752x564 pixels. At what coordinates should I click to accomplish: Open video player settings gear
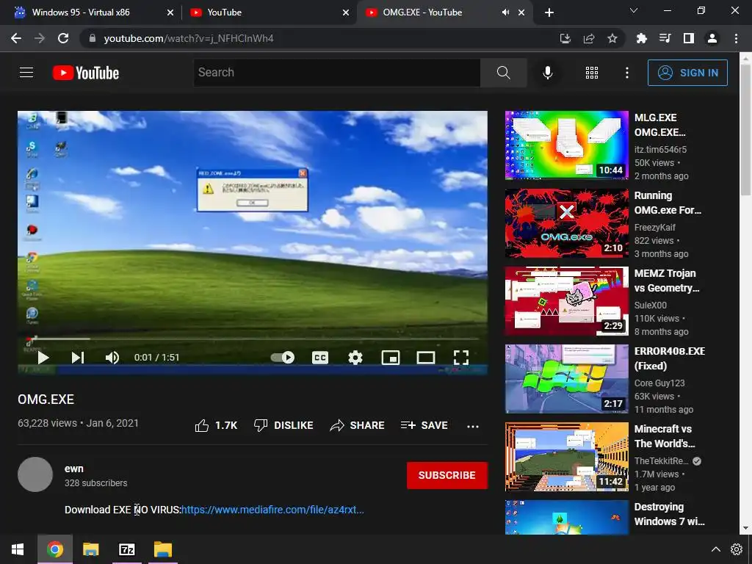(x=355, y=358)
